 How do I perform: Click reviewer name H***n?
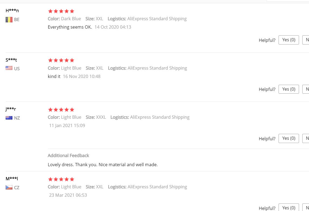tap(12, 11)
